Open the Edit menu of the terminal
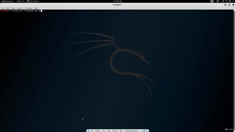Viewport: 235px width, 132px height. click(8, 8)
